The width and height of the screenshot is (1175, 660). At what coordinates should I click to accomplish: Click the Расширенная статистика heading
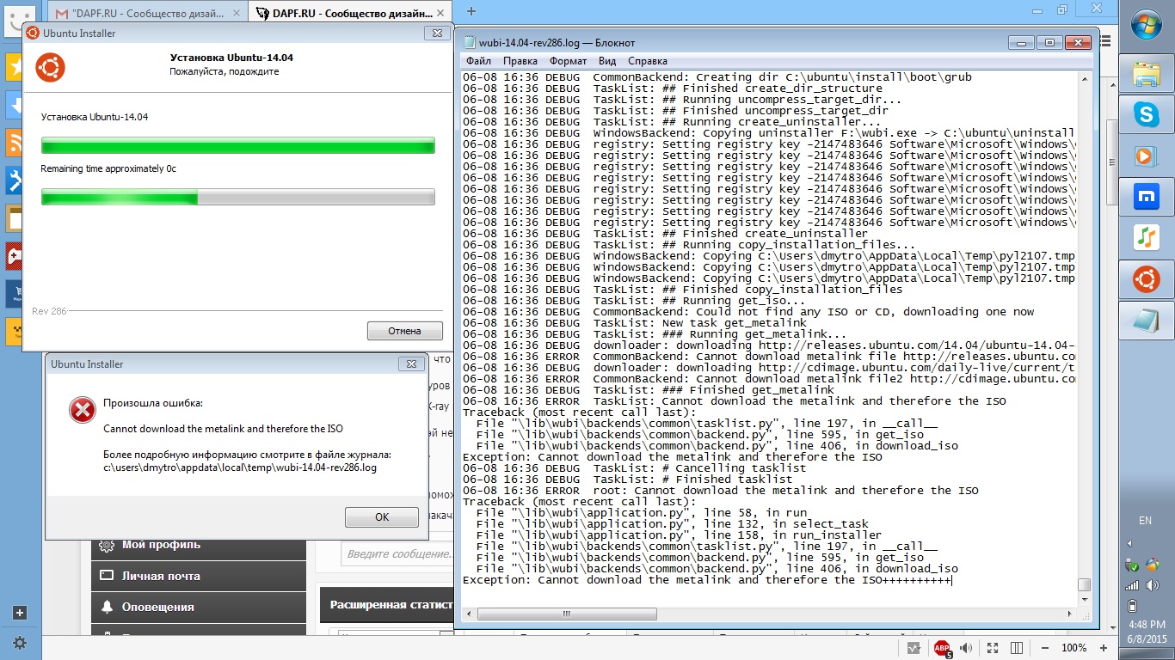click(x=391, y=605)
